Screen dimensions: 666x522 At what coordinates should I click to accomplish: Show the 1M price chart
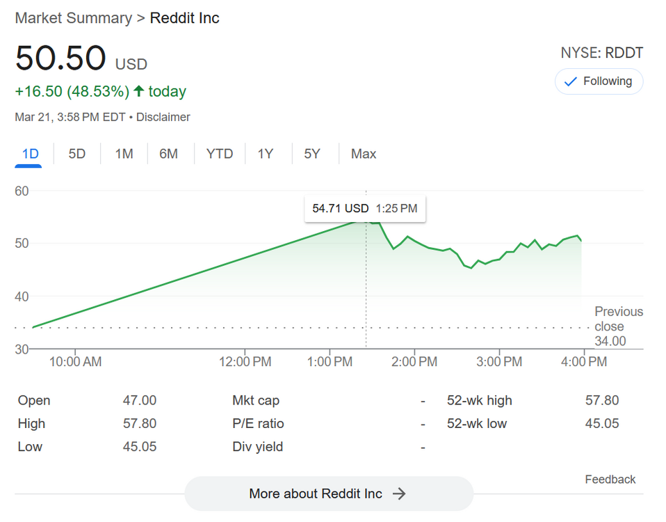[124, 154]
